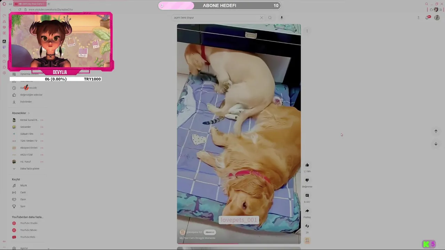The width and height of the screenshot is (445, 250).
Task: Open the three-dot menu beside the Short
Action: click(307, 31)
